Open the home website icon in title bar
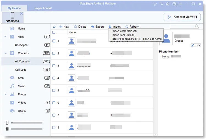The height and width of the screenshot is (139, 206). (x=168, y=4)
